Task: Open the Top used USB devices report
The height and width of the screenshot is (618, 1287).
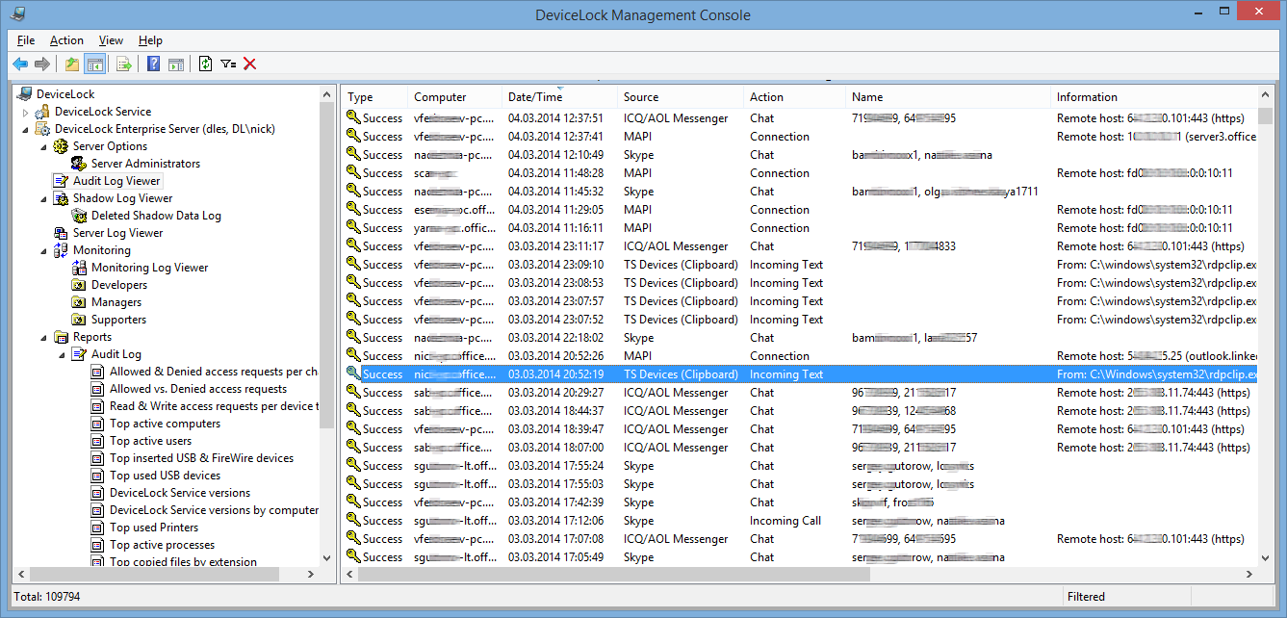Action: click(x=165, y=476)
